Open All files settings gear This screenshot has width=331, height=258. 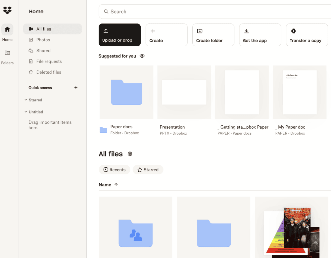(130, 154)
